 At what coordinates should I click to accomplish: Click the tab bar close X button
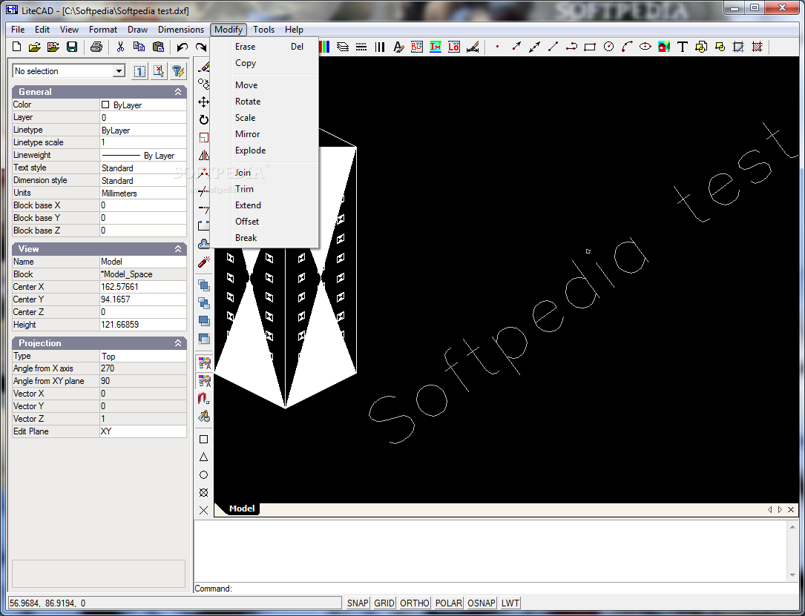coord(791,509)
